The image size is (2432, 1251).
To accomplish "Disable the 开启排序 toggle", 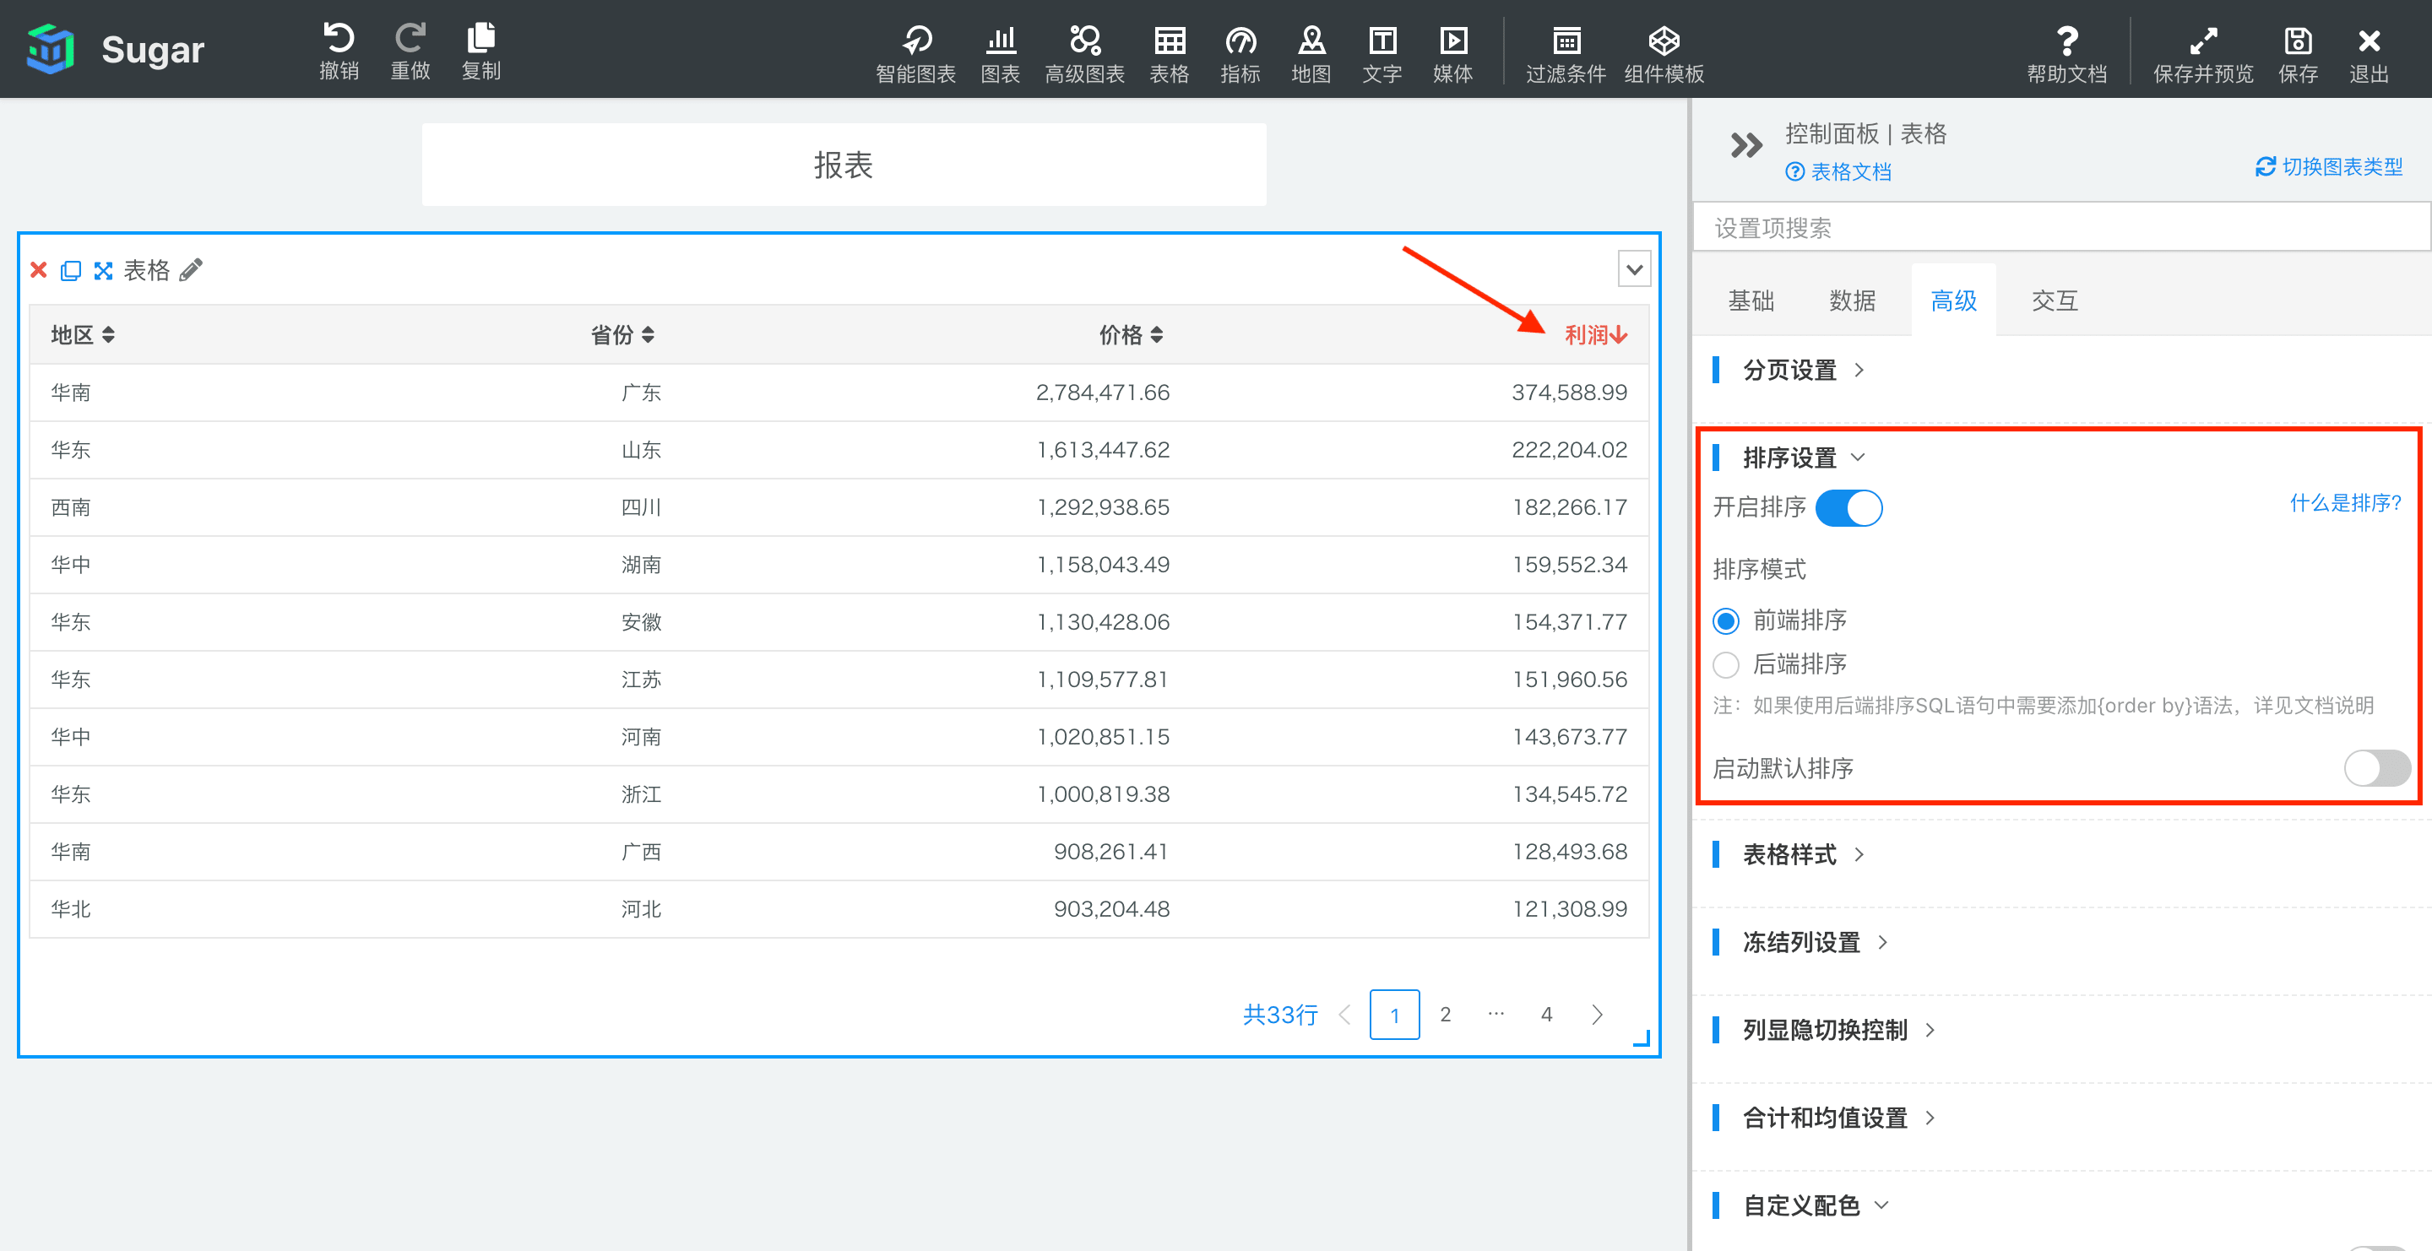I will [1848, 507].
